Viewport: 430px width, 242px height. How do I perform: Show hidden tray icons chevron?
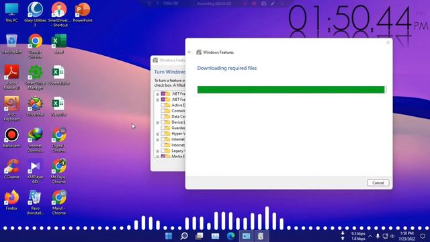click(370, 236)
